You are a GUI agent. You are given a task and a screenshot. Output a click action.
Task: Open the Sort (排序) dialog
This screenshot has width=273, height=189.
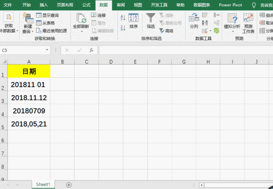click(134, 21)
